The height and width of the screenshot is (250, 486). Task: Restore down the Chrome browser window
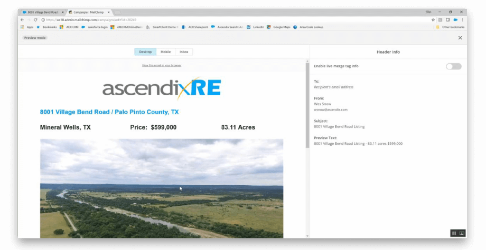tap(451, 12)
